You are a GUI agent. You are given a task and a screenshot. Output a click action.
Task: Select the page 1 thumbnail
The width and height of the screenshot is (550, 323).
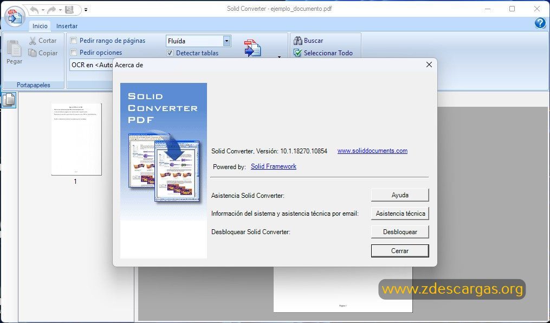coord(76,139)
